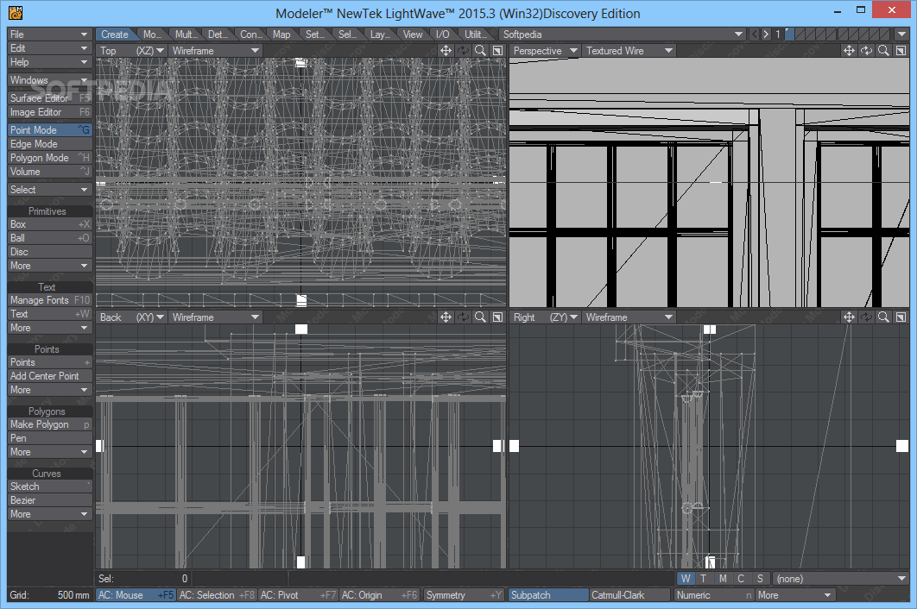Open the Windows dropdown

(x=50, y=80)
